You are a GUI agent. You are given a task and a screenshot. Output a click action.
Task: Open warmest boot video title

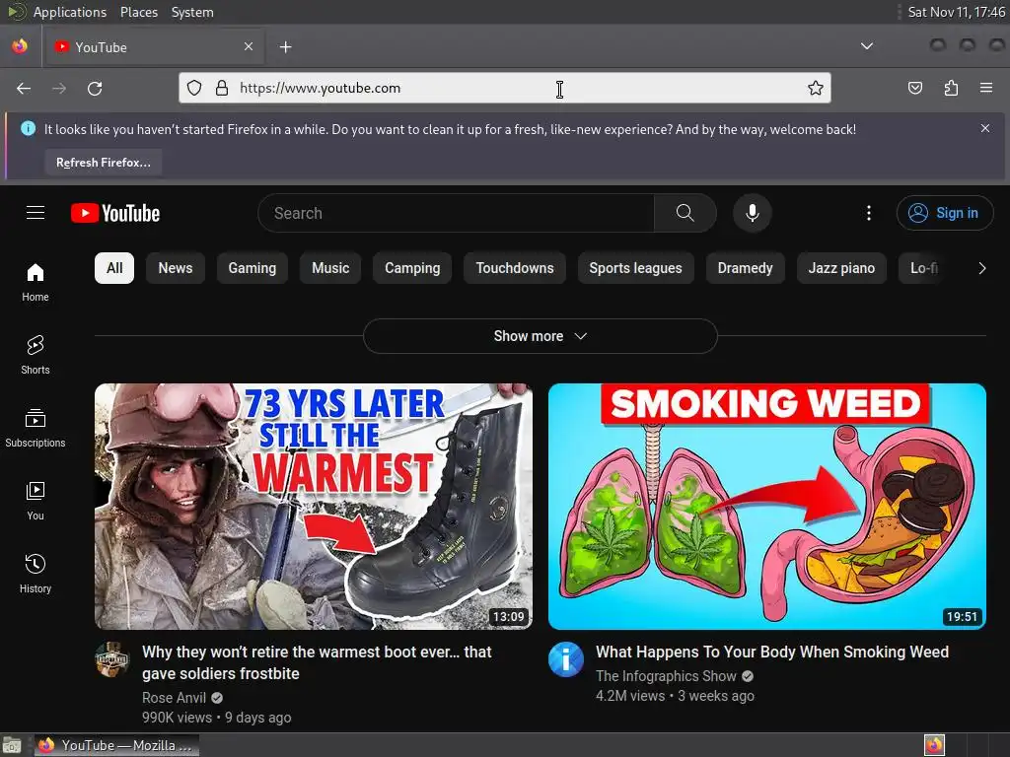[317, 662]
